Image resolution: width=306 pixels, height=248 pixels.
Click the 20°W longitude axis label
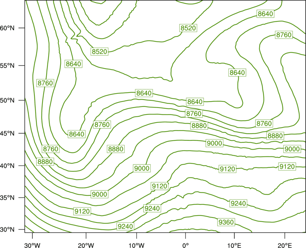click(x=86, y=245)
